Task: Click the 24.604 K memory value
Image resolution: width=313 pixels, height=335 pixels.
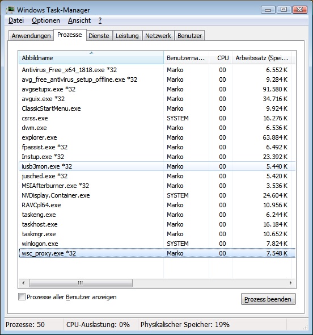Action: 275,195
